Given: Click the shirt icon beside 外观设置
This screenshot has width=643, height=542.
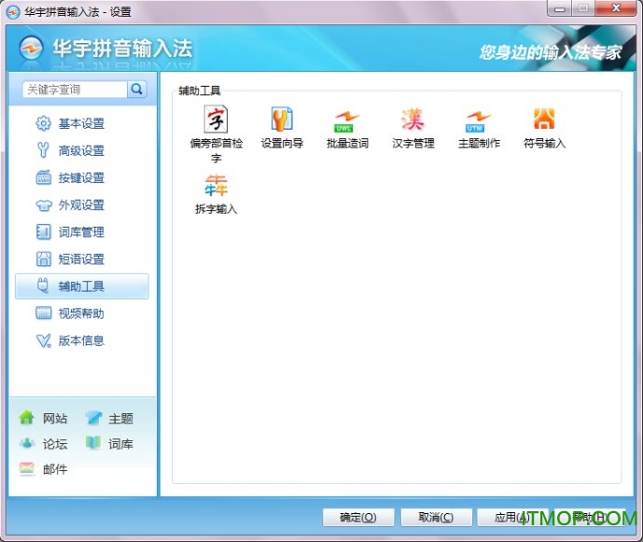Looking at the screenshot, I should point(44,204).
